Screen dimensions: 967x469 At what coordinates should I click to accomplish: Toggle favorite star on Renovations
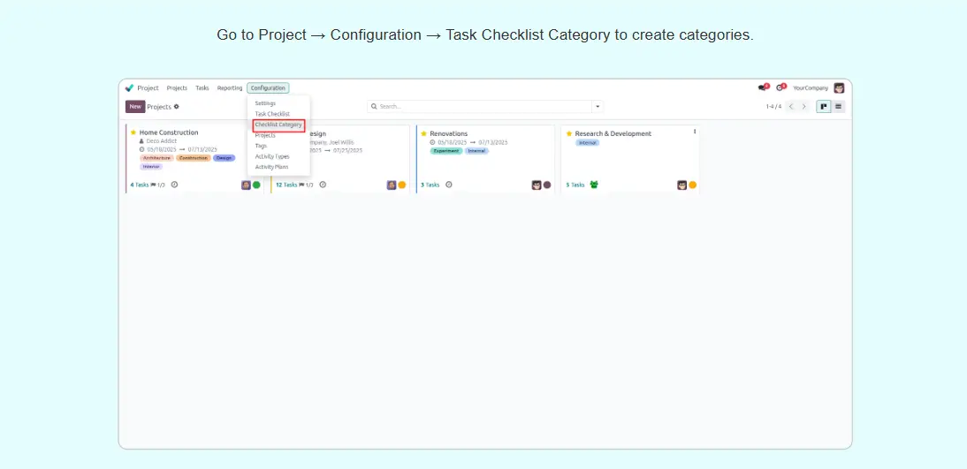point(423,134)
